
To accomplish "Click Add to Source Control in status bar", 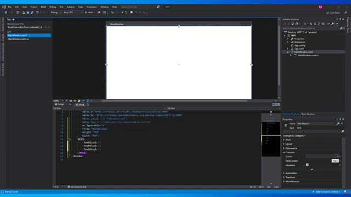I will 327,192.
